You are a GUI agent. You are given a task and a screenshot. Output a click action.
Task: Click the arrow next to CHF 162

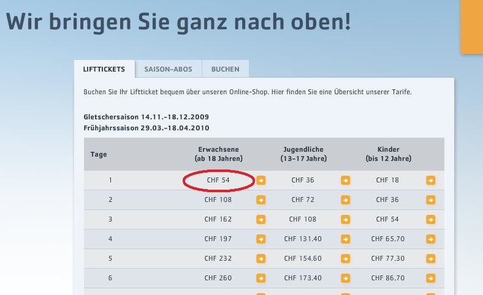tap(261, 220)
